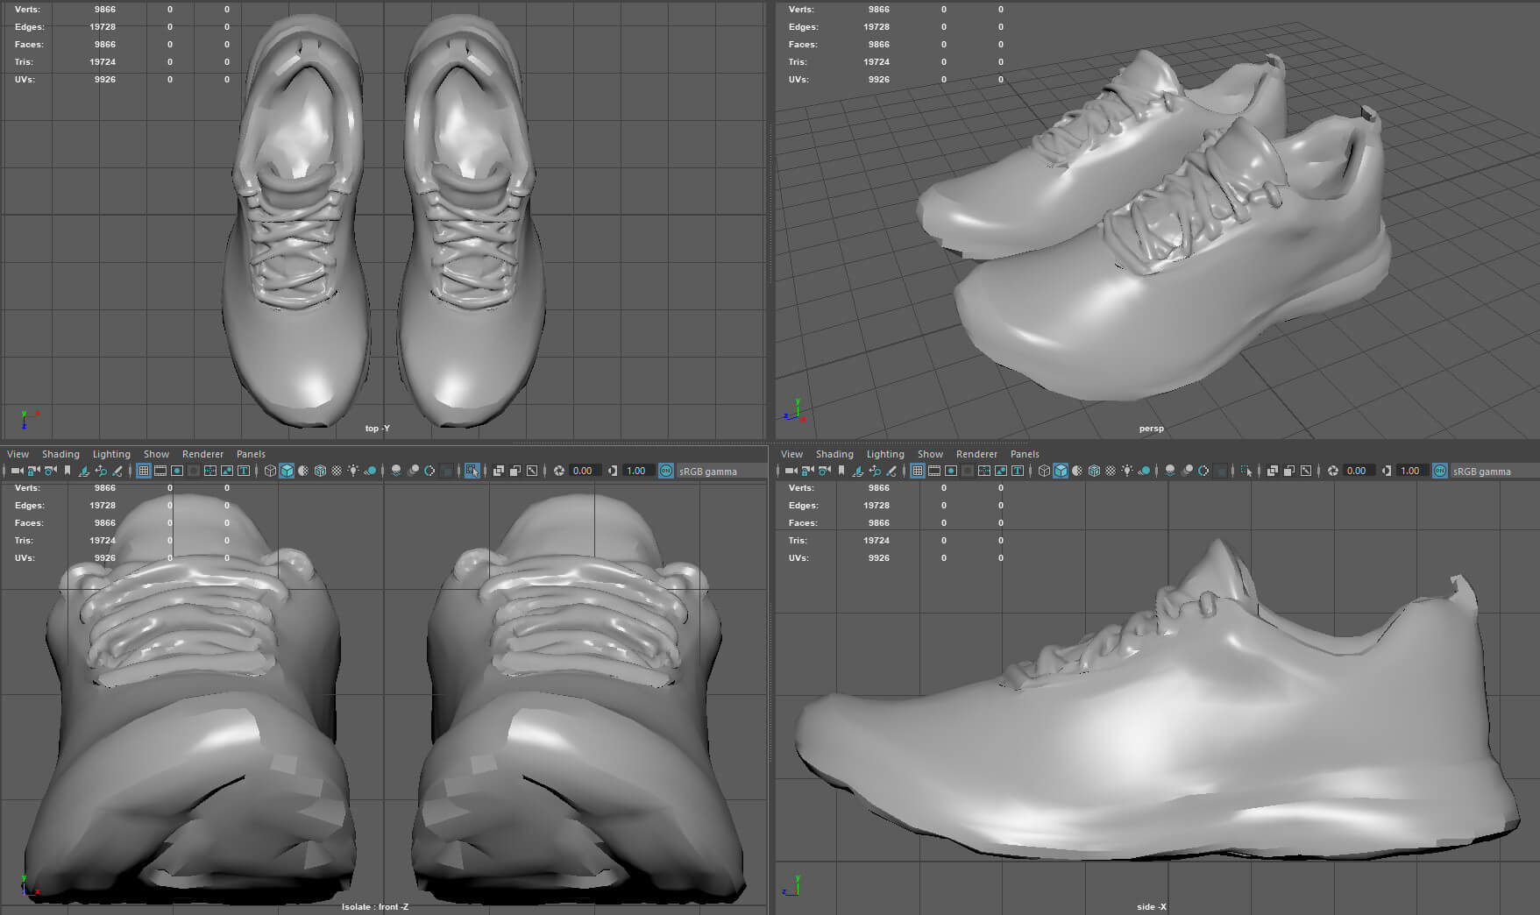Toggle color management ON button in side panel
Image resolution: width=1540 pixels, height=915 pixels.
pos(1440,472)
